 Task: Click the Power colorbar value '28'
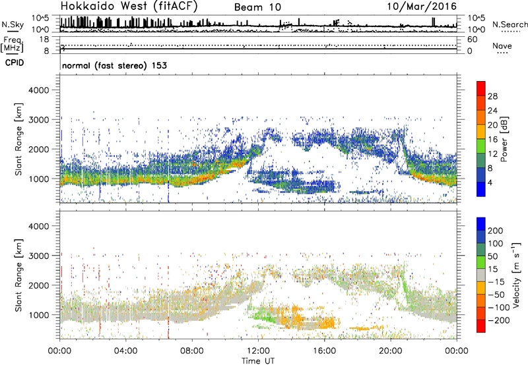click(x=492, y=96)
